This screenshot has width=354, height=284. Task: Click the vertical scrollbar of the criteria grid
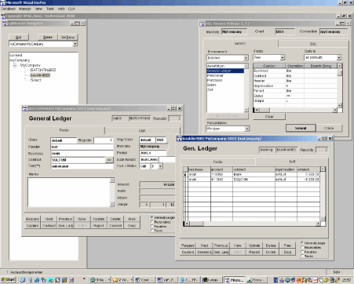click(x=339, y=86)
